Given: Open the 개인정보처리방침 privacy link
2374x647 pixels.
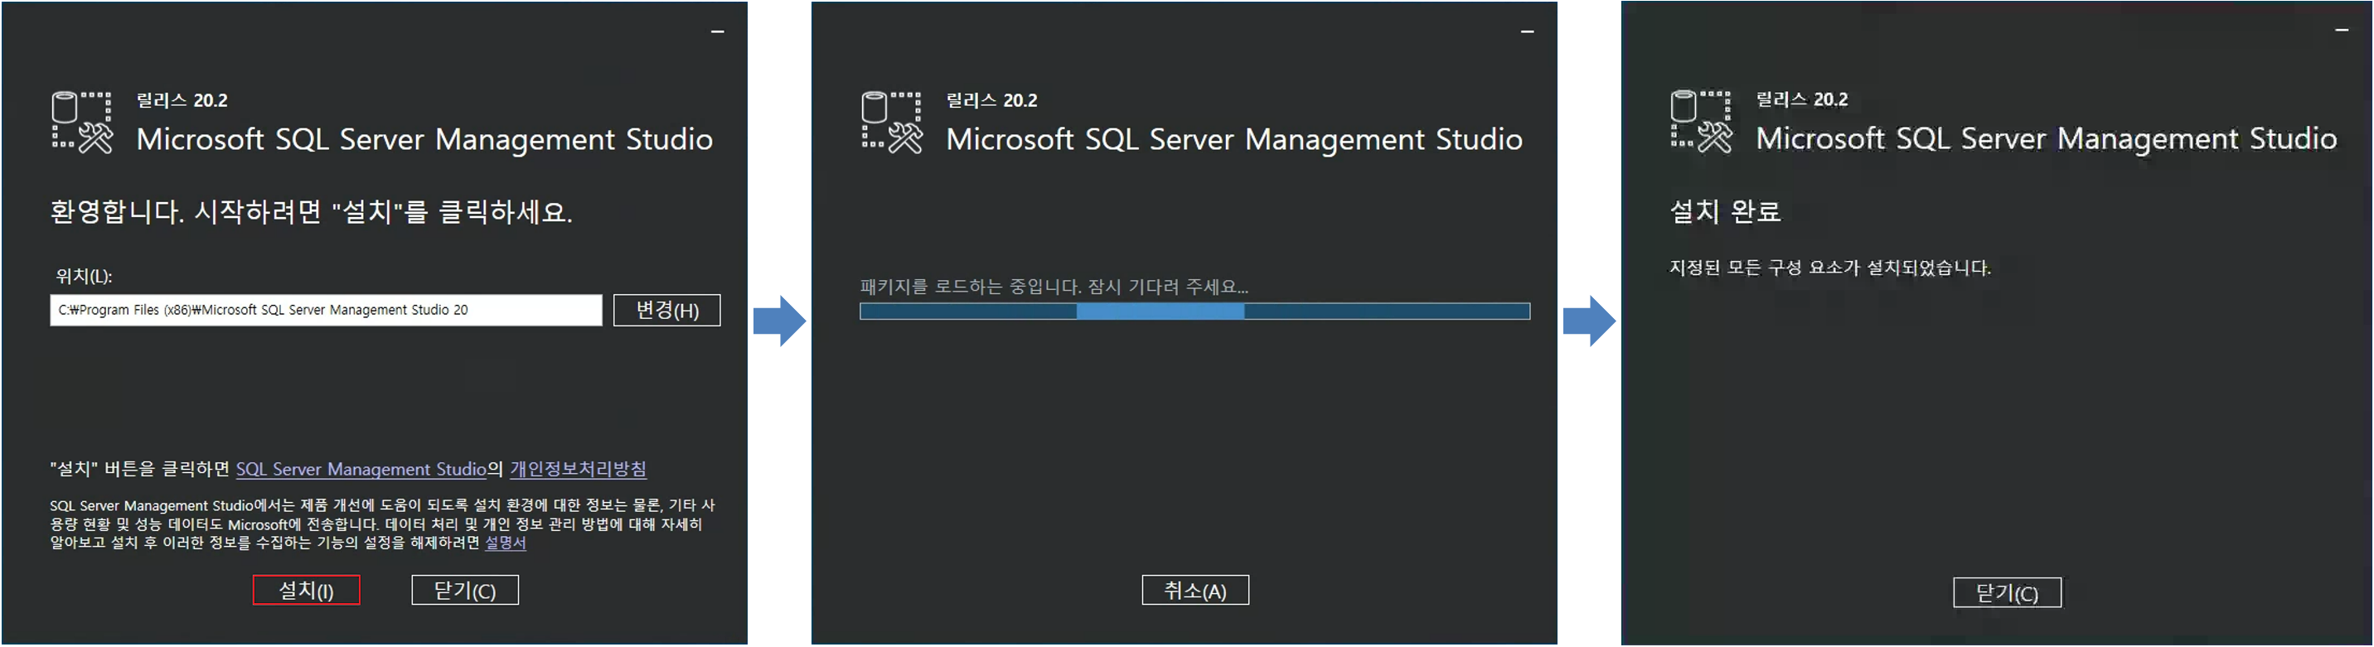Looking at the screenshot, I should coord(578,469).
